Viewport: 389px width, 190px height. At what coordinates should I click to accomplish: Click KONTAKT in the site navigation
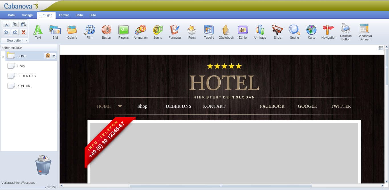[214, 106]
